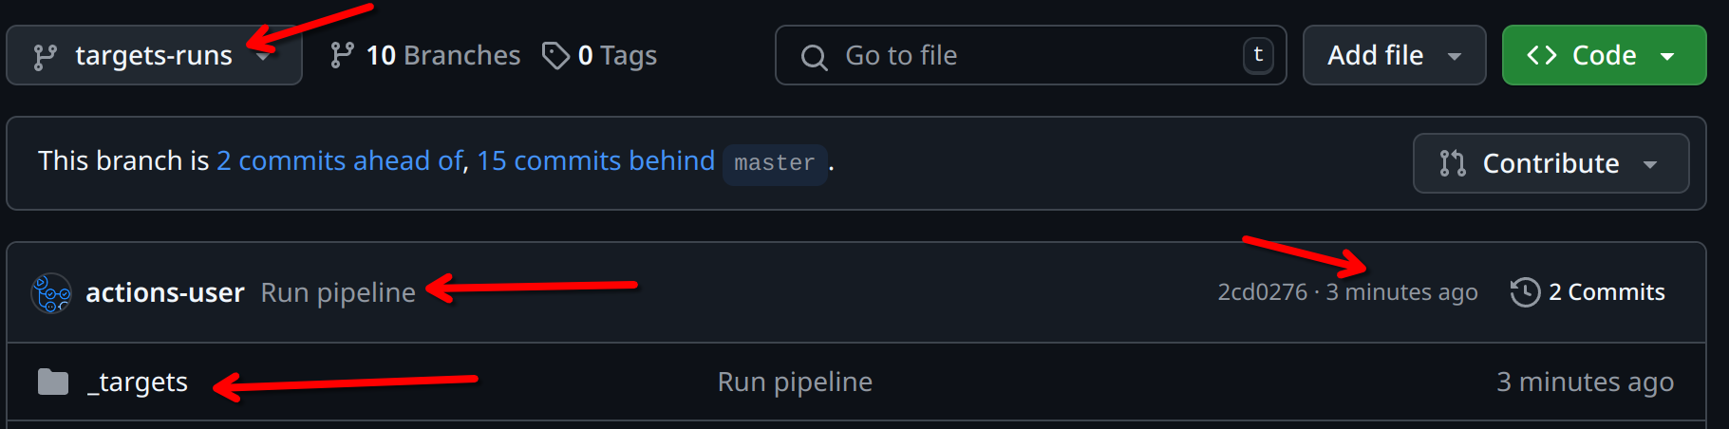
Task: Click the magnifier icon in Go to file
Action: point(814,57)
